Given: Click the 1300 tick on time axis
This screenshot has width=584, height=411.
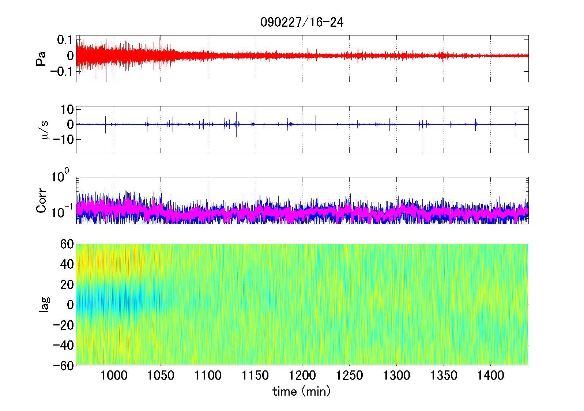Looking at the screenshot, I should click(396, 375).
